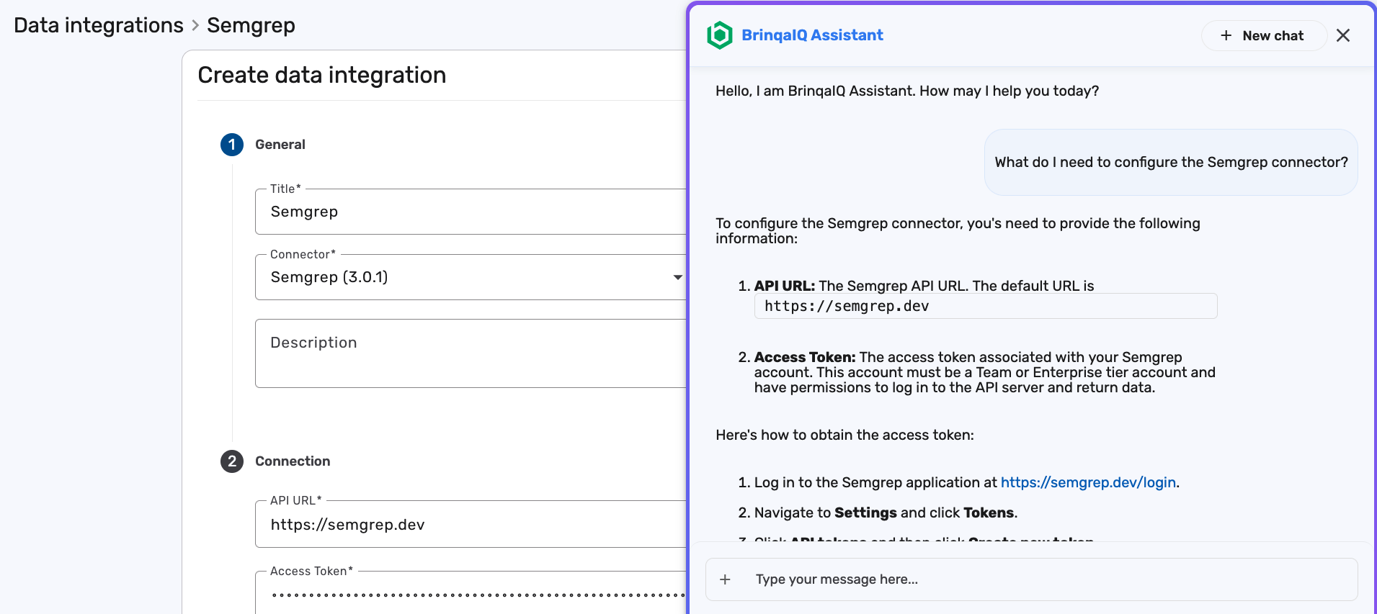This screenshot has height=614, width=1377.
Task: Click the General step label
Action: click(280, 145)
